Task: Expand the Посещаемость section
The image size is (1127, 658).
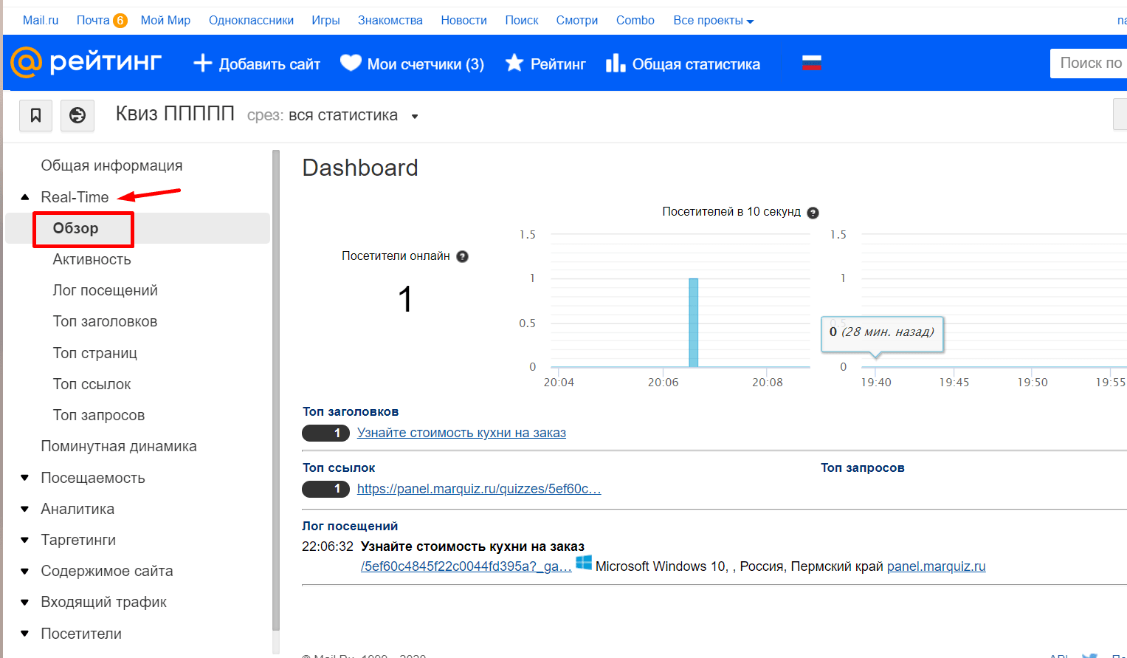Action: 25,478
